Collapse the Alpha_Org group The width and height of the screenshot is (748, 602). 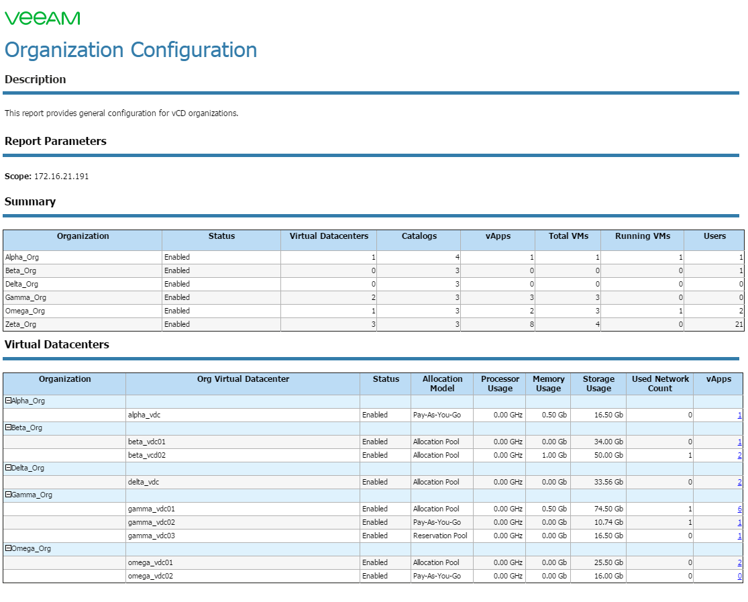tap(8, 401)
